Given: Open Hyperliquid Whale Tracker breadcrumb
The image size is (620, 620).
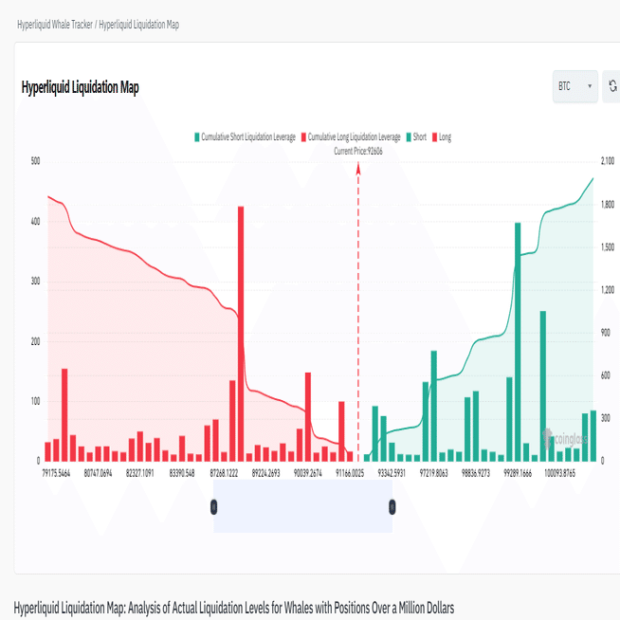Looking at the screenshot, I should pos(55,25).
